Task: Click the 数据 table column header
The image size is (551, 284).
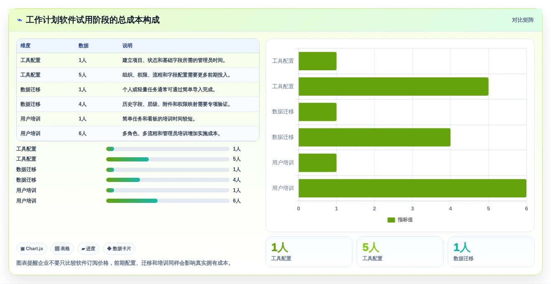Action: (x=84, y=46)
